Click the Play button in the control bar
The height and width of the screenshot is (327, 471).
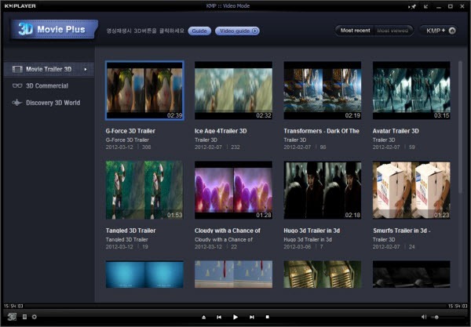[235, 317]
